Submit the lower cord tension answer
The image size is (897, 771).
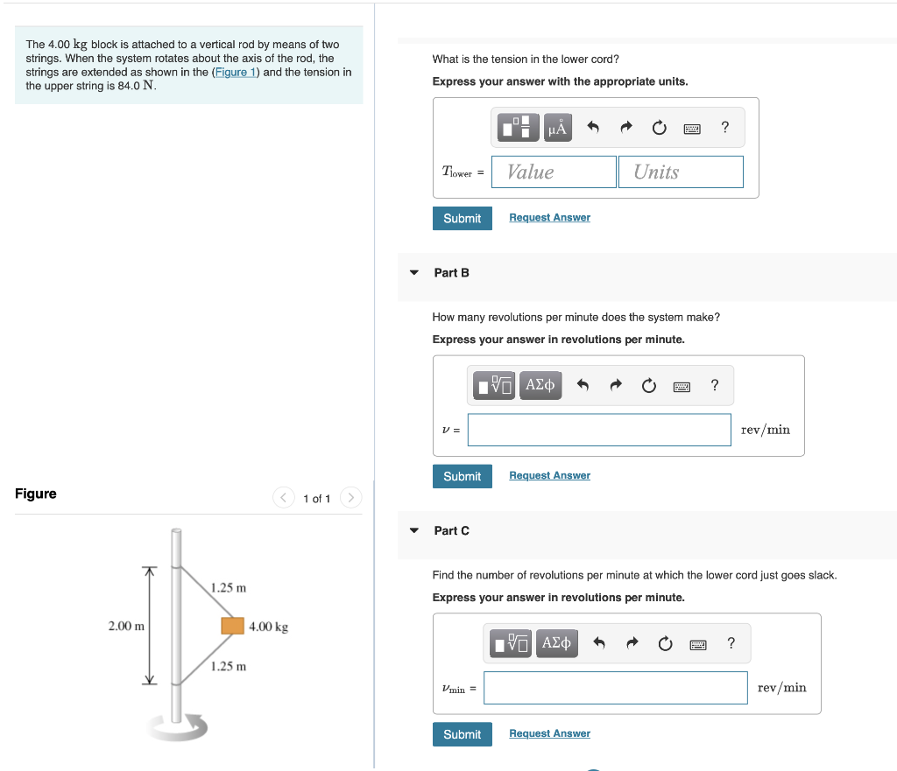point(462,218)
